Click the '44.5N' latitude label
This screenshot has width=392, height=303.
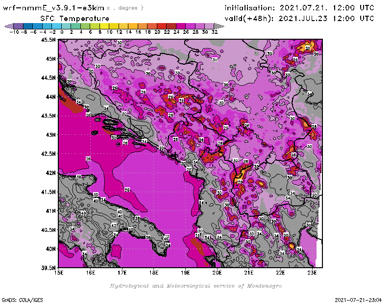tap(48, 78)
